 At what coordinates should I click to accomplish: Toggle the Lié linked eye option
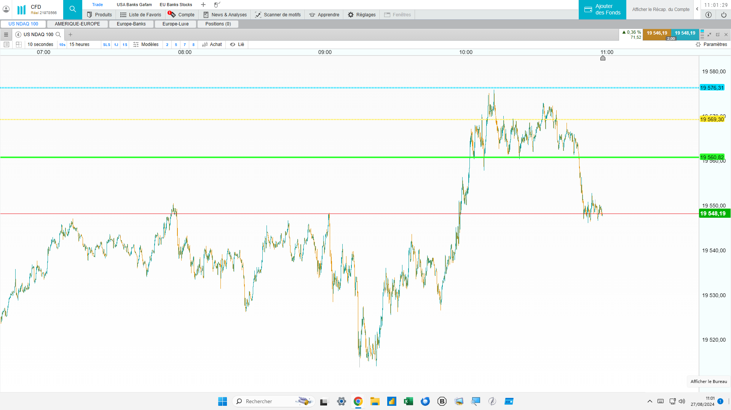(x=237, y=44)
